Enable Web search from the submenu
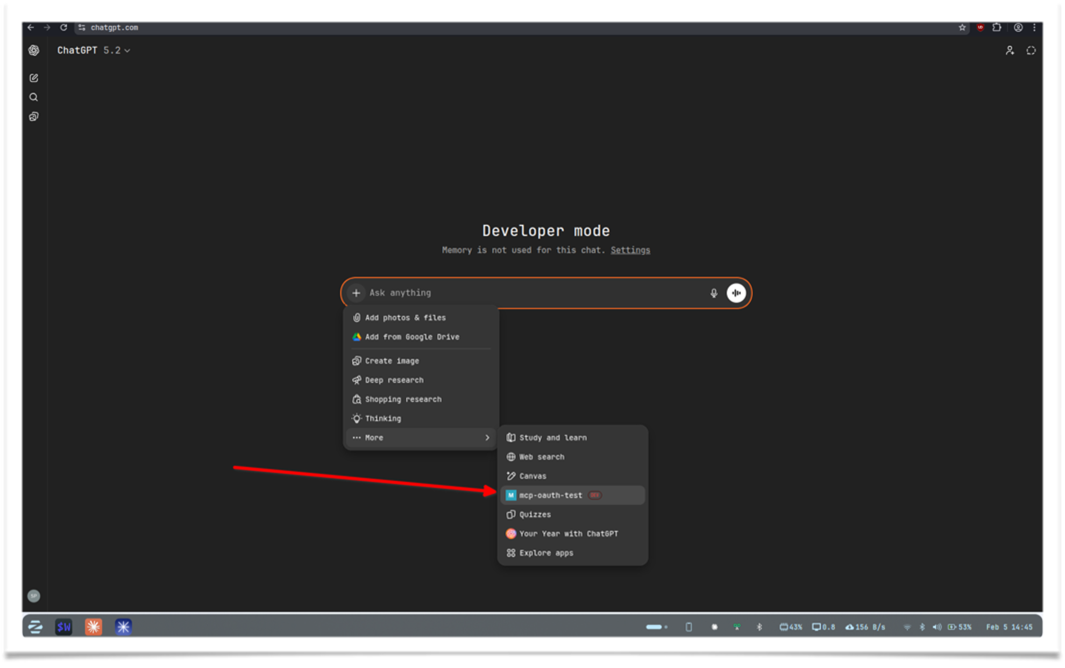 541,457
